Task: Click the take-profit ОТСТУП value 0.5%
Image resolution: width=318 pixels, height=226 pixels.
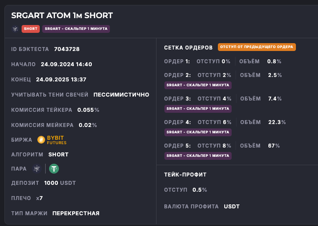Action: tap(200, 190)
